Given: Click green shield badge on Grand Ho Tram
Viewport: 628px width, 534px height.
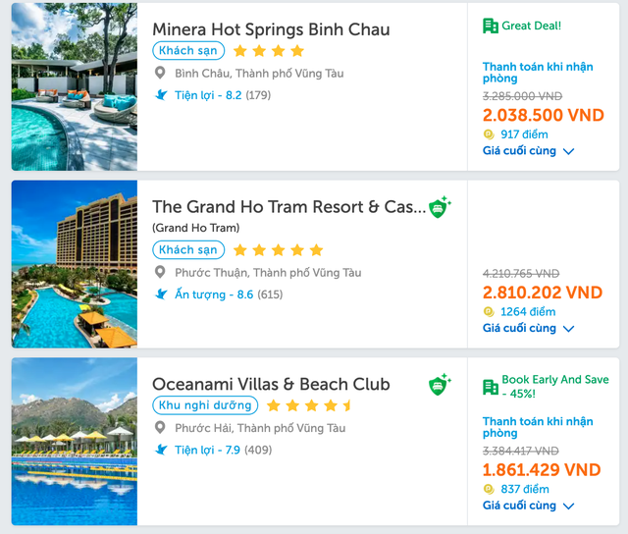Looking at the screenshot, I should point(440,207).
